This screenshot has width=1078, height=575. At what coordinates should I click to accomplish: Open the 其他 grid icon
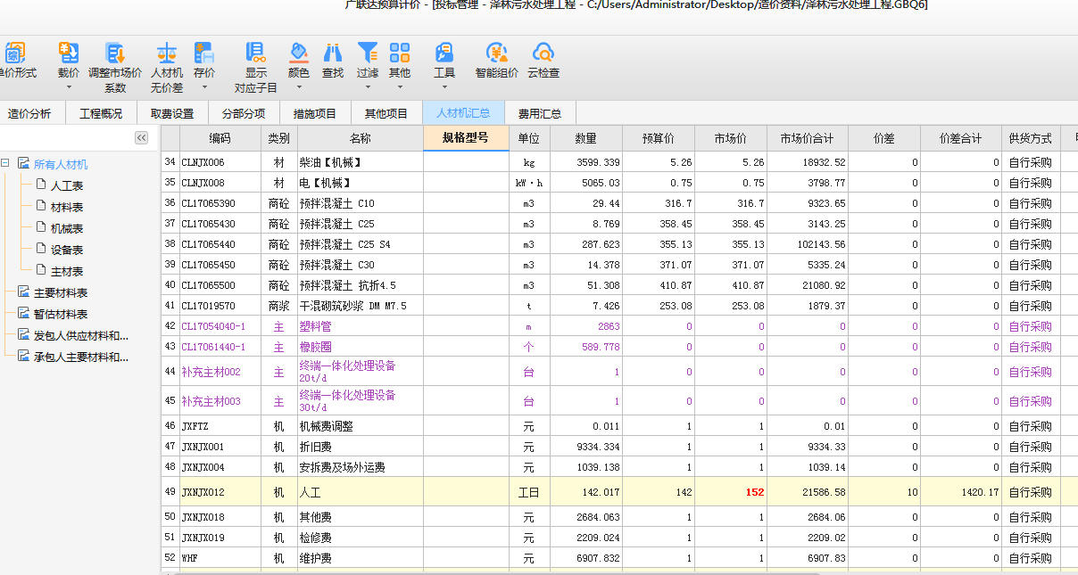coord(400,53)
